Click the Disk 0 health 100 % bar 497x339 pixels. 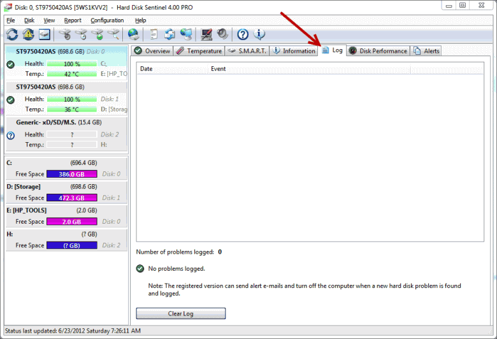72,64
